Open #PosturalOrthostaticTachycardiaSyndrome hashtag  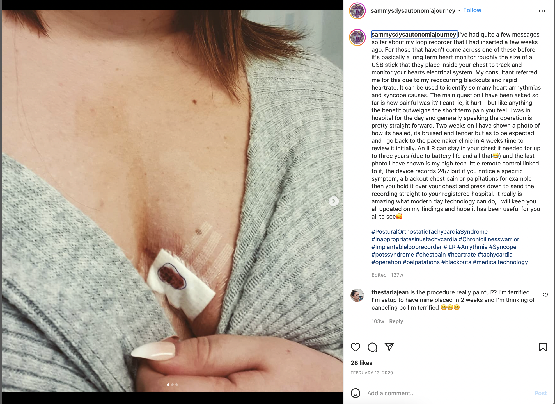[x=430, y=232]
